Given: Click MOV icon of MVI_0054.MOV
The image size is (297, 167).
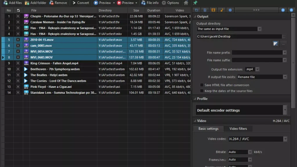Looking at the screenshot, I should 26,52.
